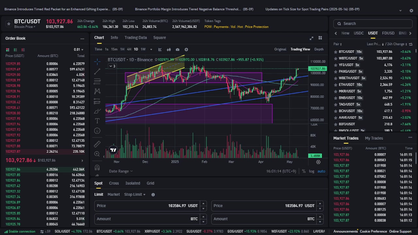Screen dimensions: 418x235
Task: Select the Cross margin tab
Action: [114, 183]
